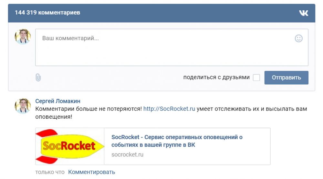Screen dimensions: 323x179
Task: Click the empty blue header bar area
Action: (187, 13)
